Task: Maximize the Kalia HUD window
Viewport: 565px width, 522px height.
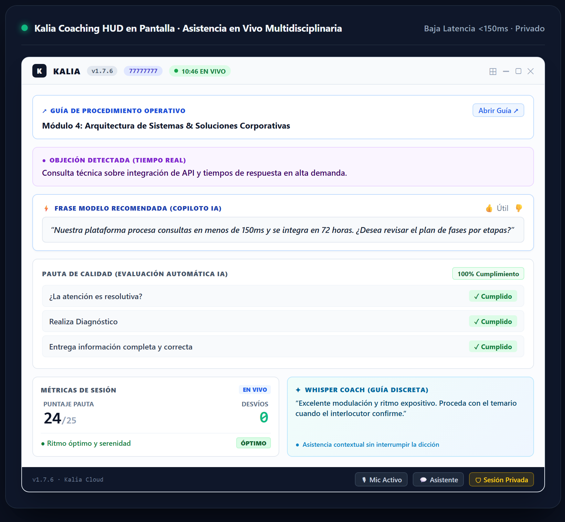Action: [518, 71]
